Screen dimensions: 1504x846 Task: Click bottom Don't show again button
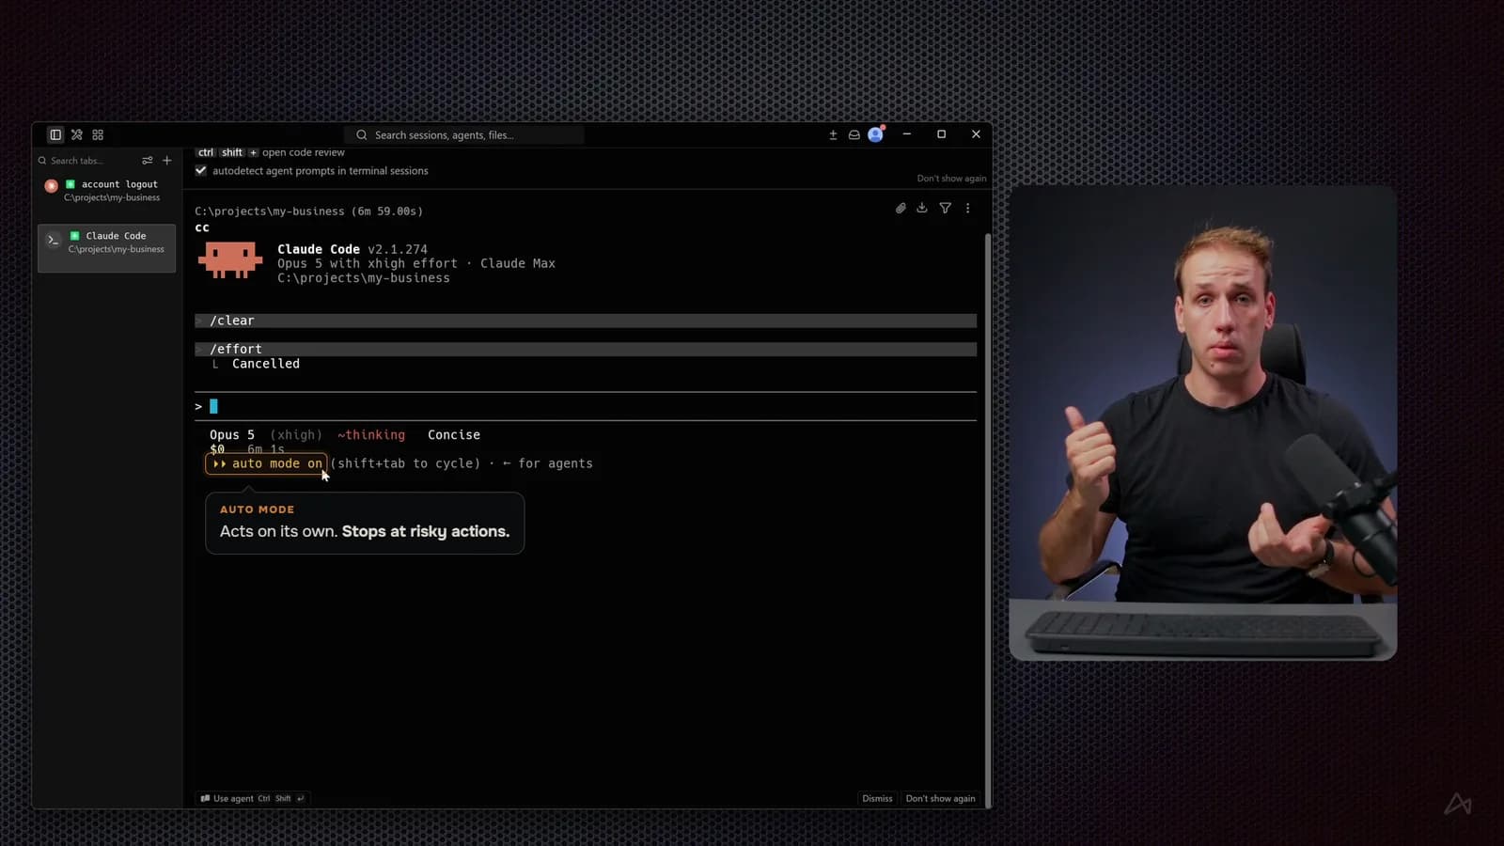[x=940, y=798]
